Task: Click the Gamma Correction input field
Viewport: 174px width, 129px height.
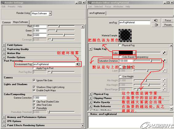Action: click(x=40, y=98)
